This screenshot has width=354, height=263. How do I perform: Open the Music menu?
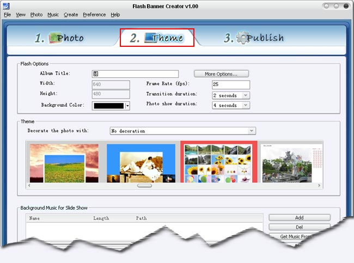point(53,15)
